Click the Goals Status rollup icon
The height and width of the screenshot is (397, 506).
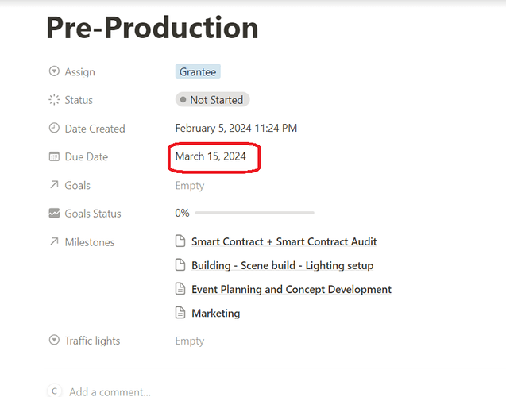click(54, 214)
